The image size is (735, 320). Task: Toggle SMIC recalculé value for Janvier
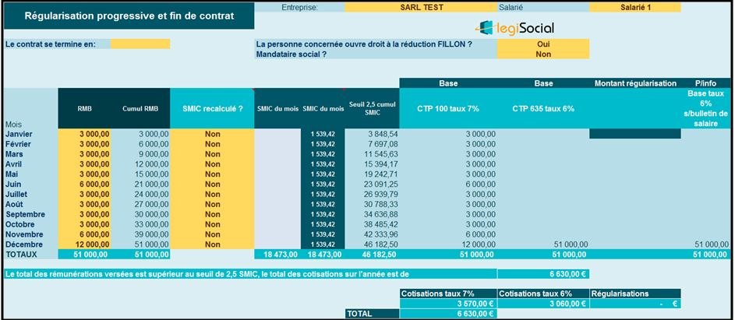tap(212, 134)
